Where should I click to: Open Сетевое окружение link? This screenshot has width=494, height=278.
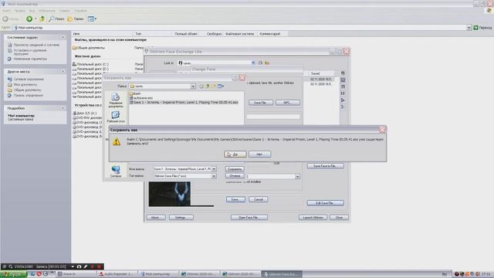[29, 79]
